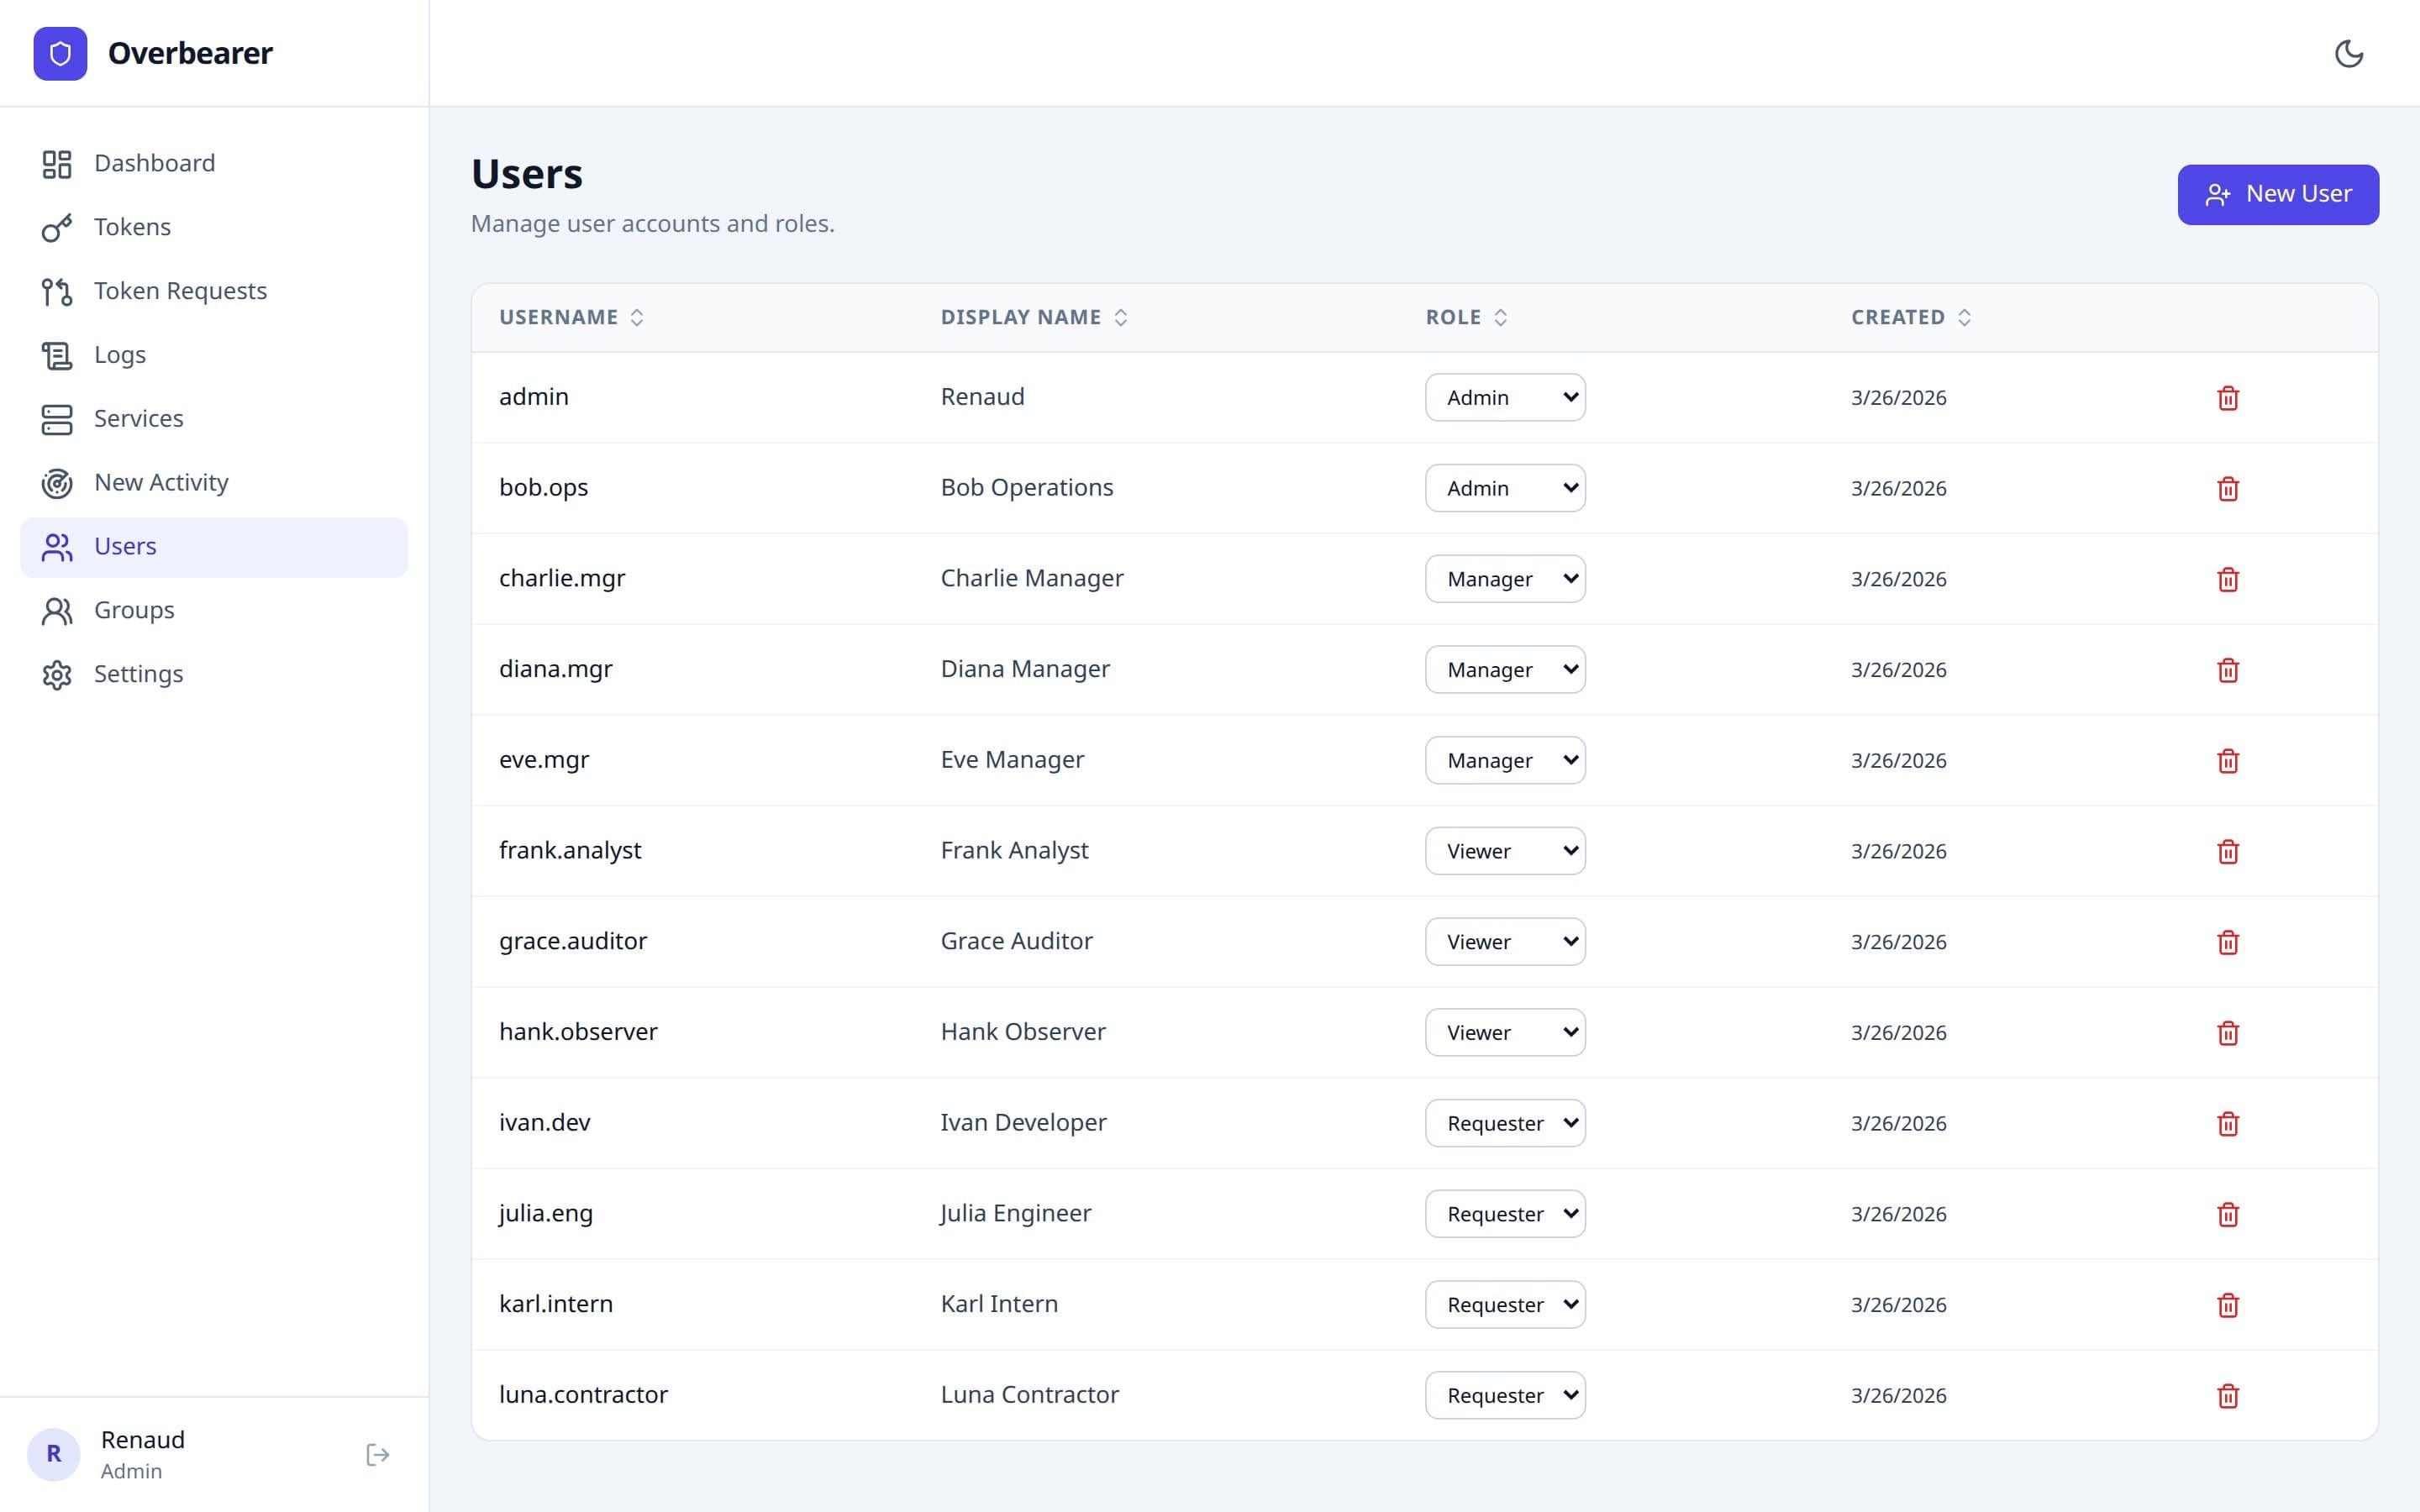
Task: Toggle dark mode with the moon icon
Action: [2351, 53]
